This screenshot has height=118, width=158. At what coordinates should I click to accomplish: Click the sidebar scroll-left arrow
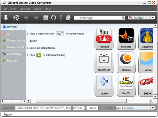point(2,101)
